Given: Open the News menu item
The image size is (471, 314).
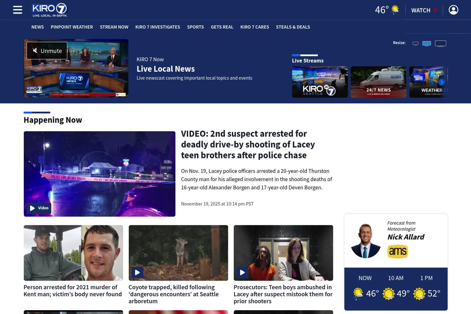Looking at the screenshot, I should [x=37, y=27].
